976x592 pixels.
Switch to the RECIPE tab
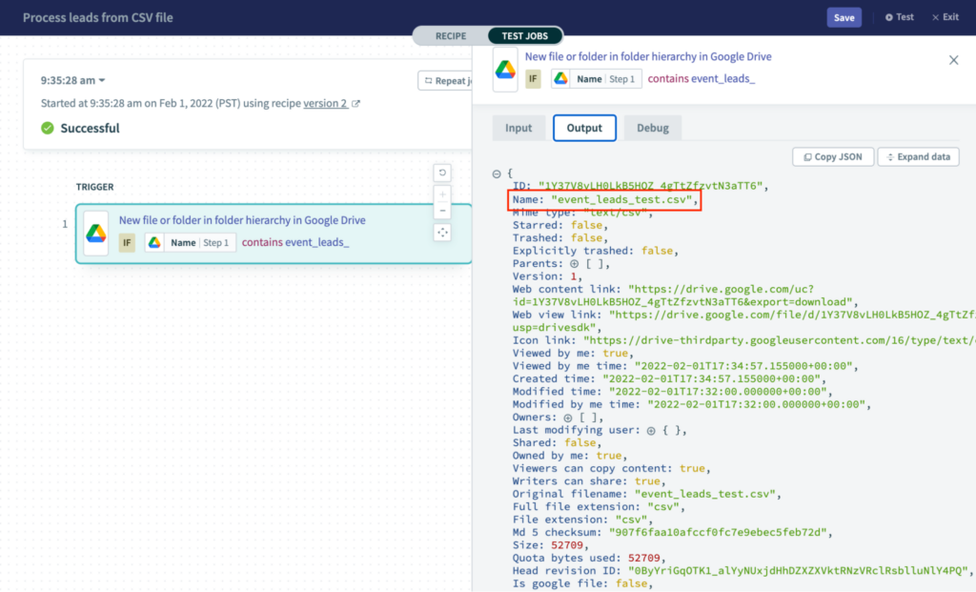451,35
